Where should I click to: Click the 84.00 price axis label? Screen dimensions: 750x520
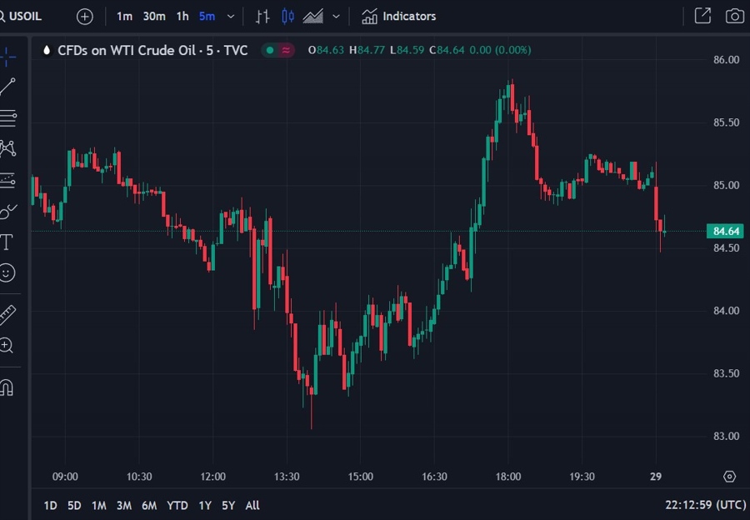coord(726,311)
